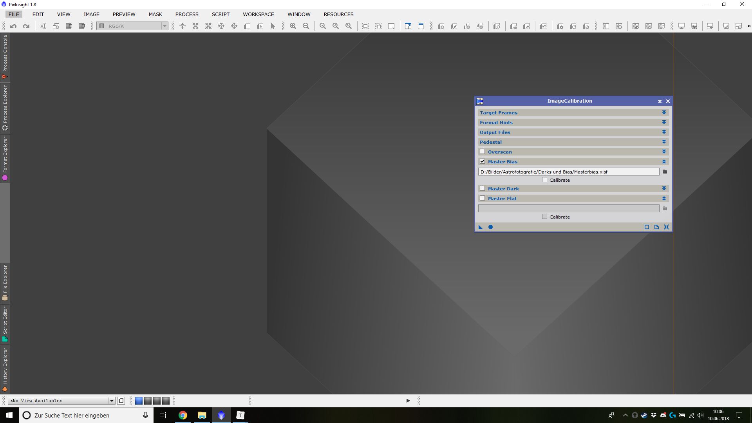Viewport: 752px width, 423px height.
Task: Open the No View Available dropdown
Action: [61, 401]
